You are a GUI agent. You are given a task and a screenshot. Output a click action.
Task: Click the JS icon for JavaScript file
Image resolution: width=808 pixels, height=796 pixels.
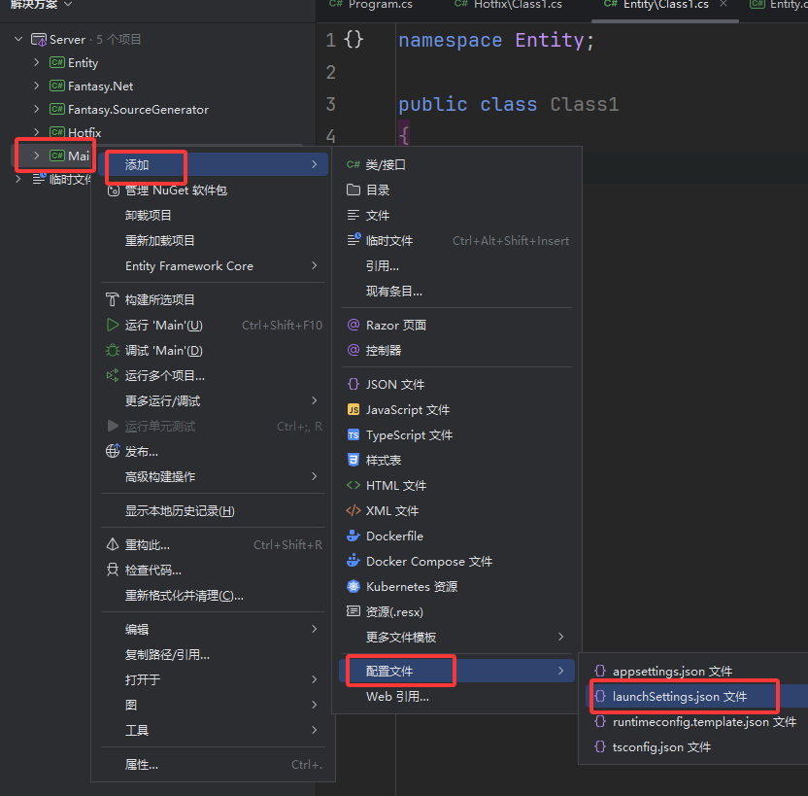(x=353, y=409)
